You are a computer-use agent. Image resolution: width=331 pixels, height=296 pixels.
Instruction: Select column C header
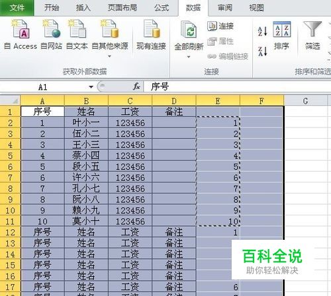[130, 100]
